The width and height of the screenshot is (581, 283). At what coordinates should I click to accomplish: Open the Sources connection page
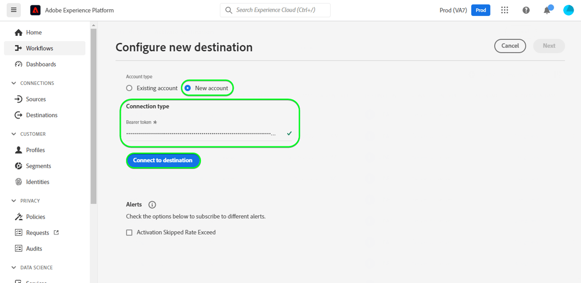(36, 99)
